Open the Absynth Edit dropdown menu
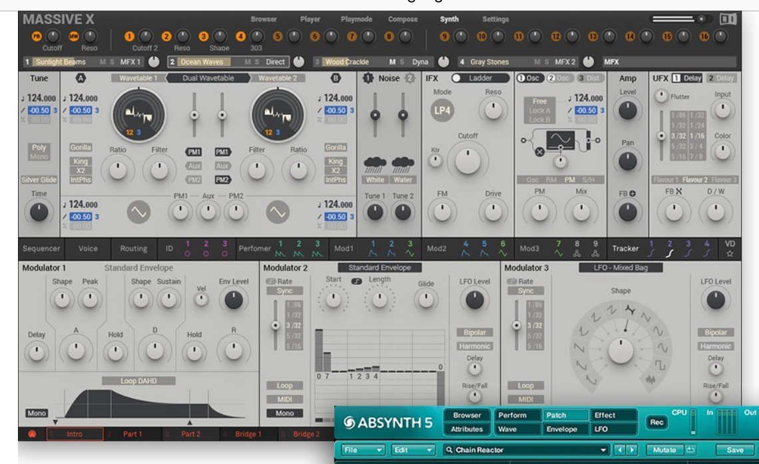The image size is (759, 464). [413, 450]
